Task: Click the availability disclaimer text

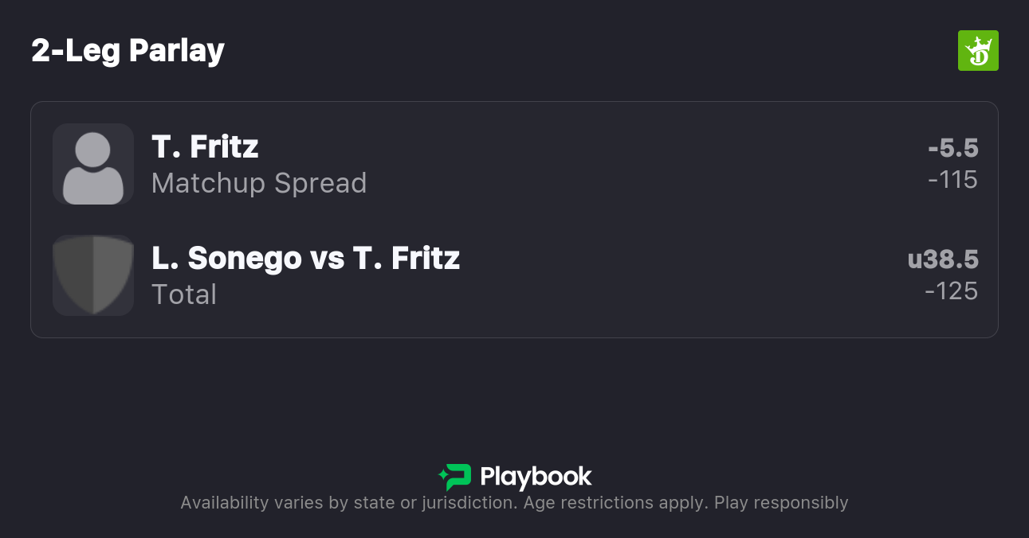Action: 514,503
